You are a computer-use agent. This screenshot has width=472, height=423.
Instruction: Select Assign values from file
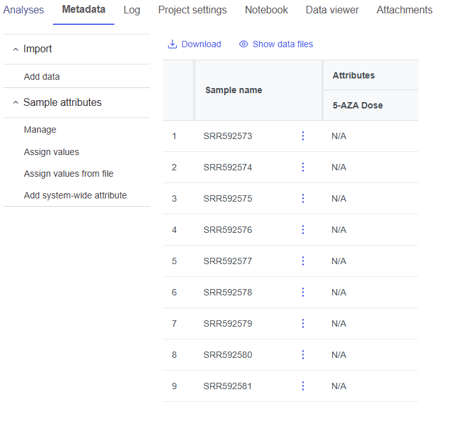pyautogui.click(x=68, y=174)
